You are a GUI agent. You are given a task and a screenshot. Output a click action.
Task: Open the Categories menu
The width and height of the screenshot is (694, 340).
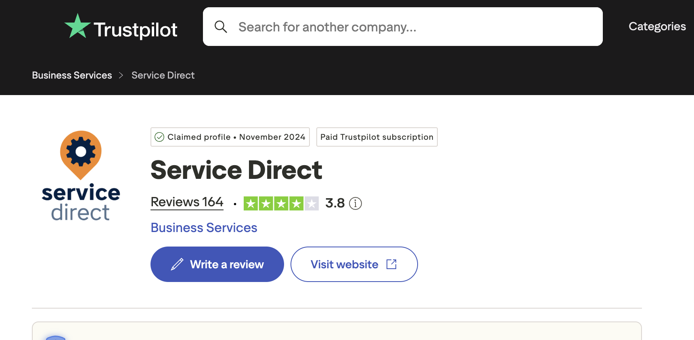click(657, 27)
